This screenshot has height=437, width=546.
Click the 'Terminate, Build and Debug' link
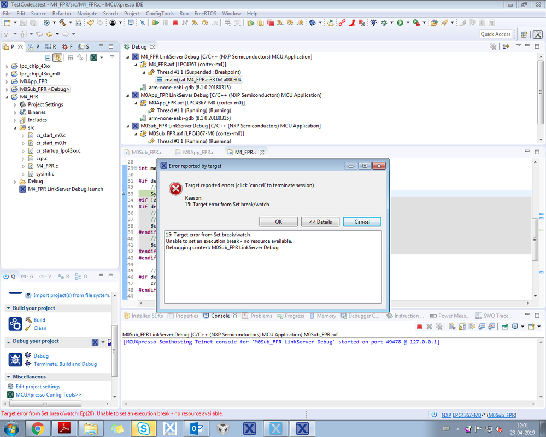pyautogui.click(x=65, y=364)
